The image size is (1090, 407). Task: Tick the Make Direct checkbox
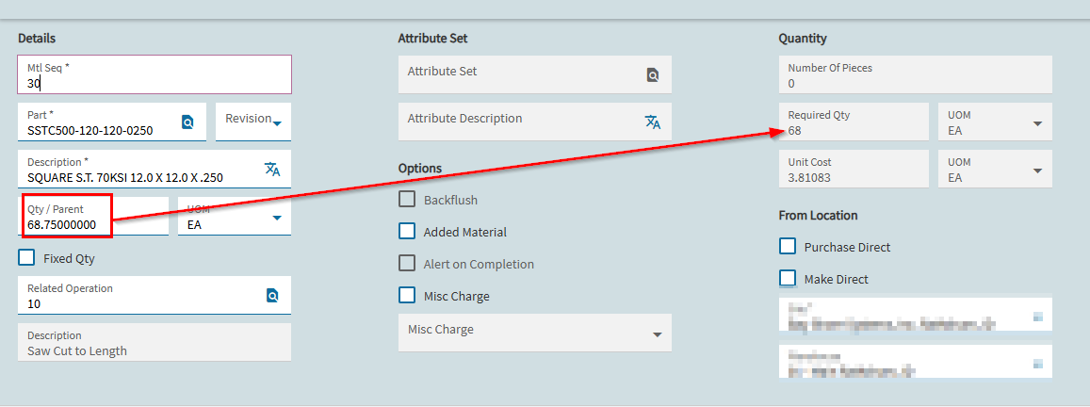pos(788,279)
